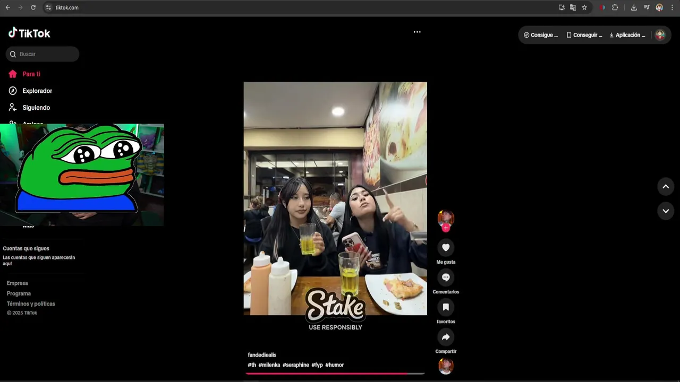Reload the page with the refresh icon
680x382 pixels.
[x=33, y=7]
